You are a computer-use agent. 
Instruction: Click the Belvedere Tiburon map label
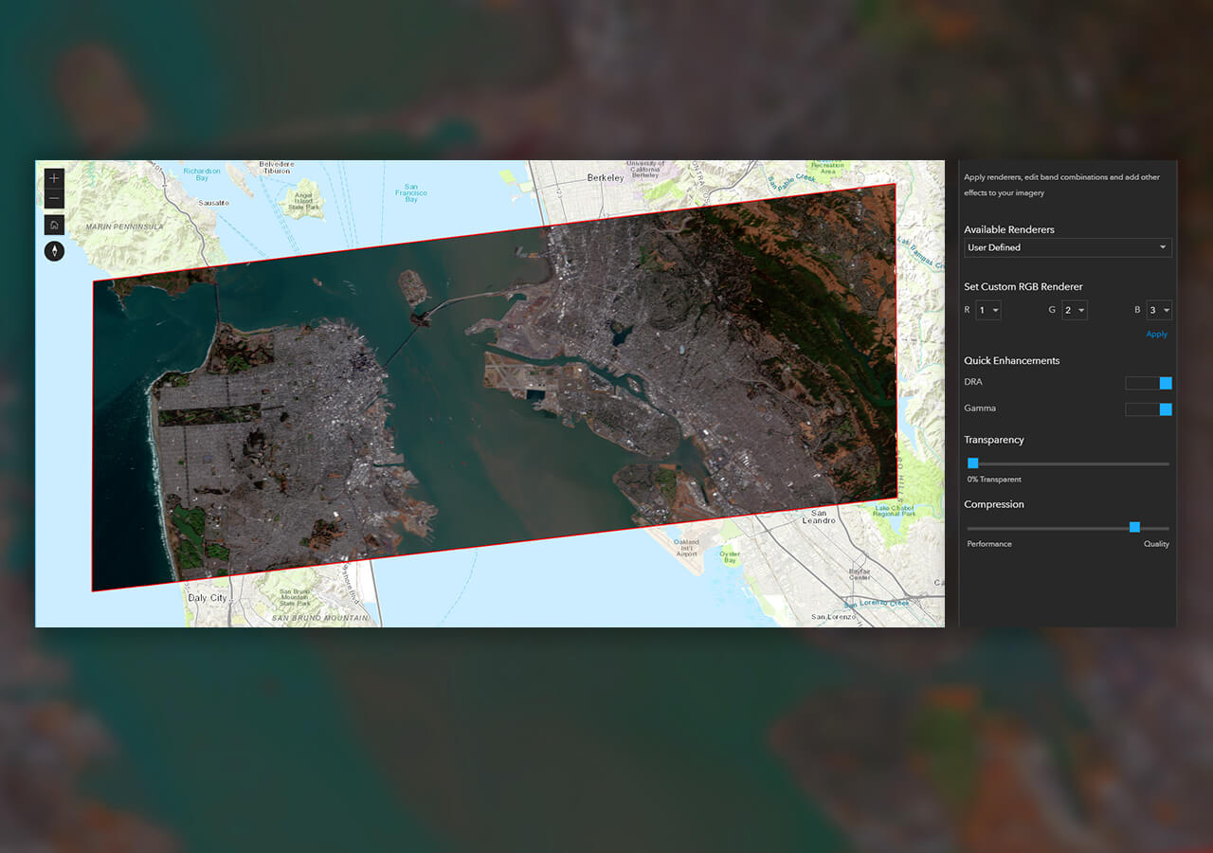(277, 167)
